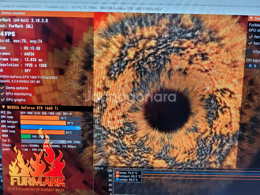Click the GPU 0 graph label

(x=98, y=168)
